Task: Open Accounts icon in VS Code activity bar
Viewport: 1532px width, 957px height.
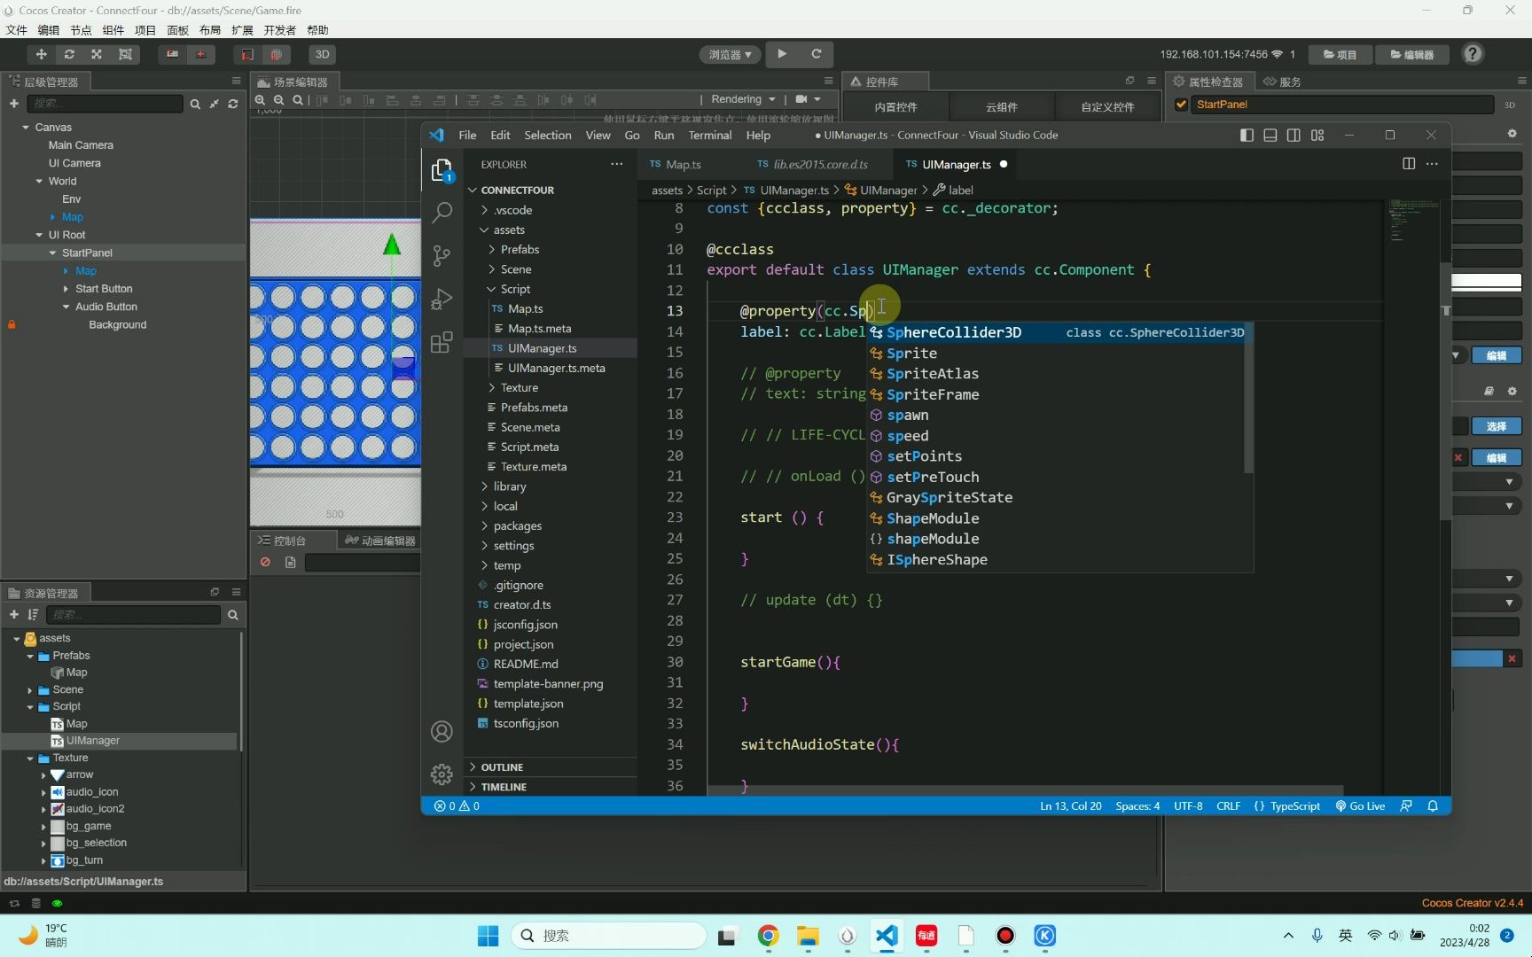Action: 442,732
